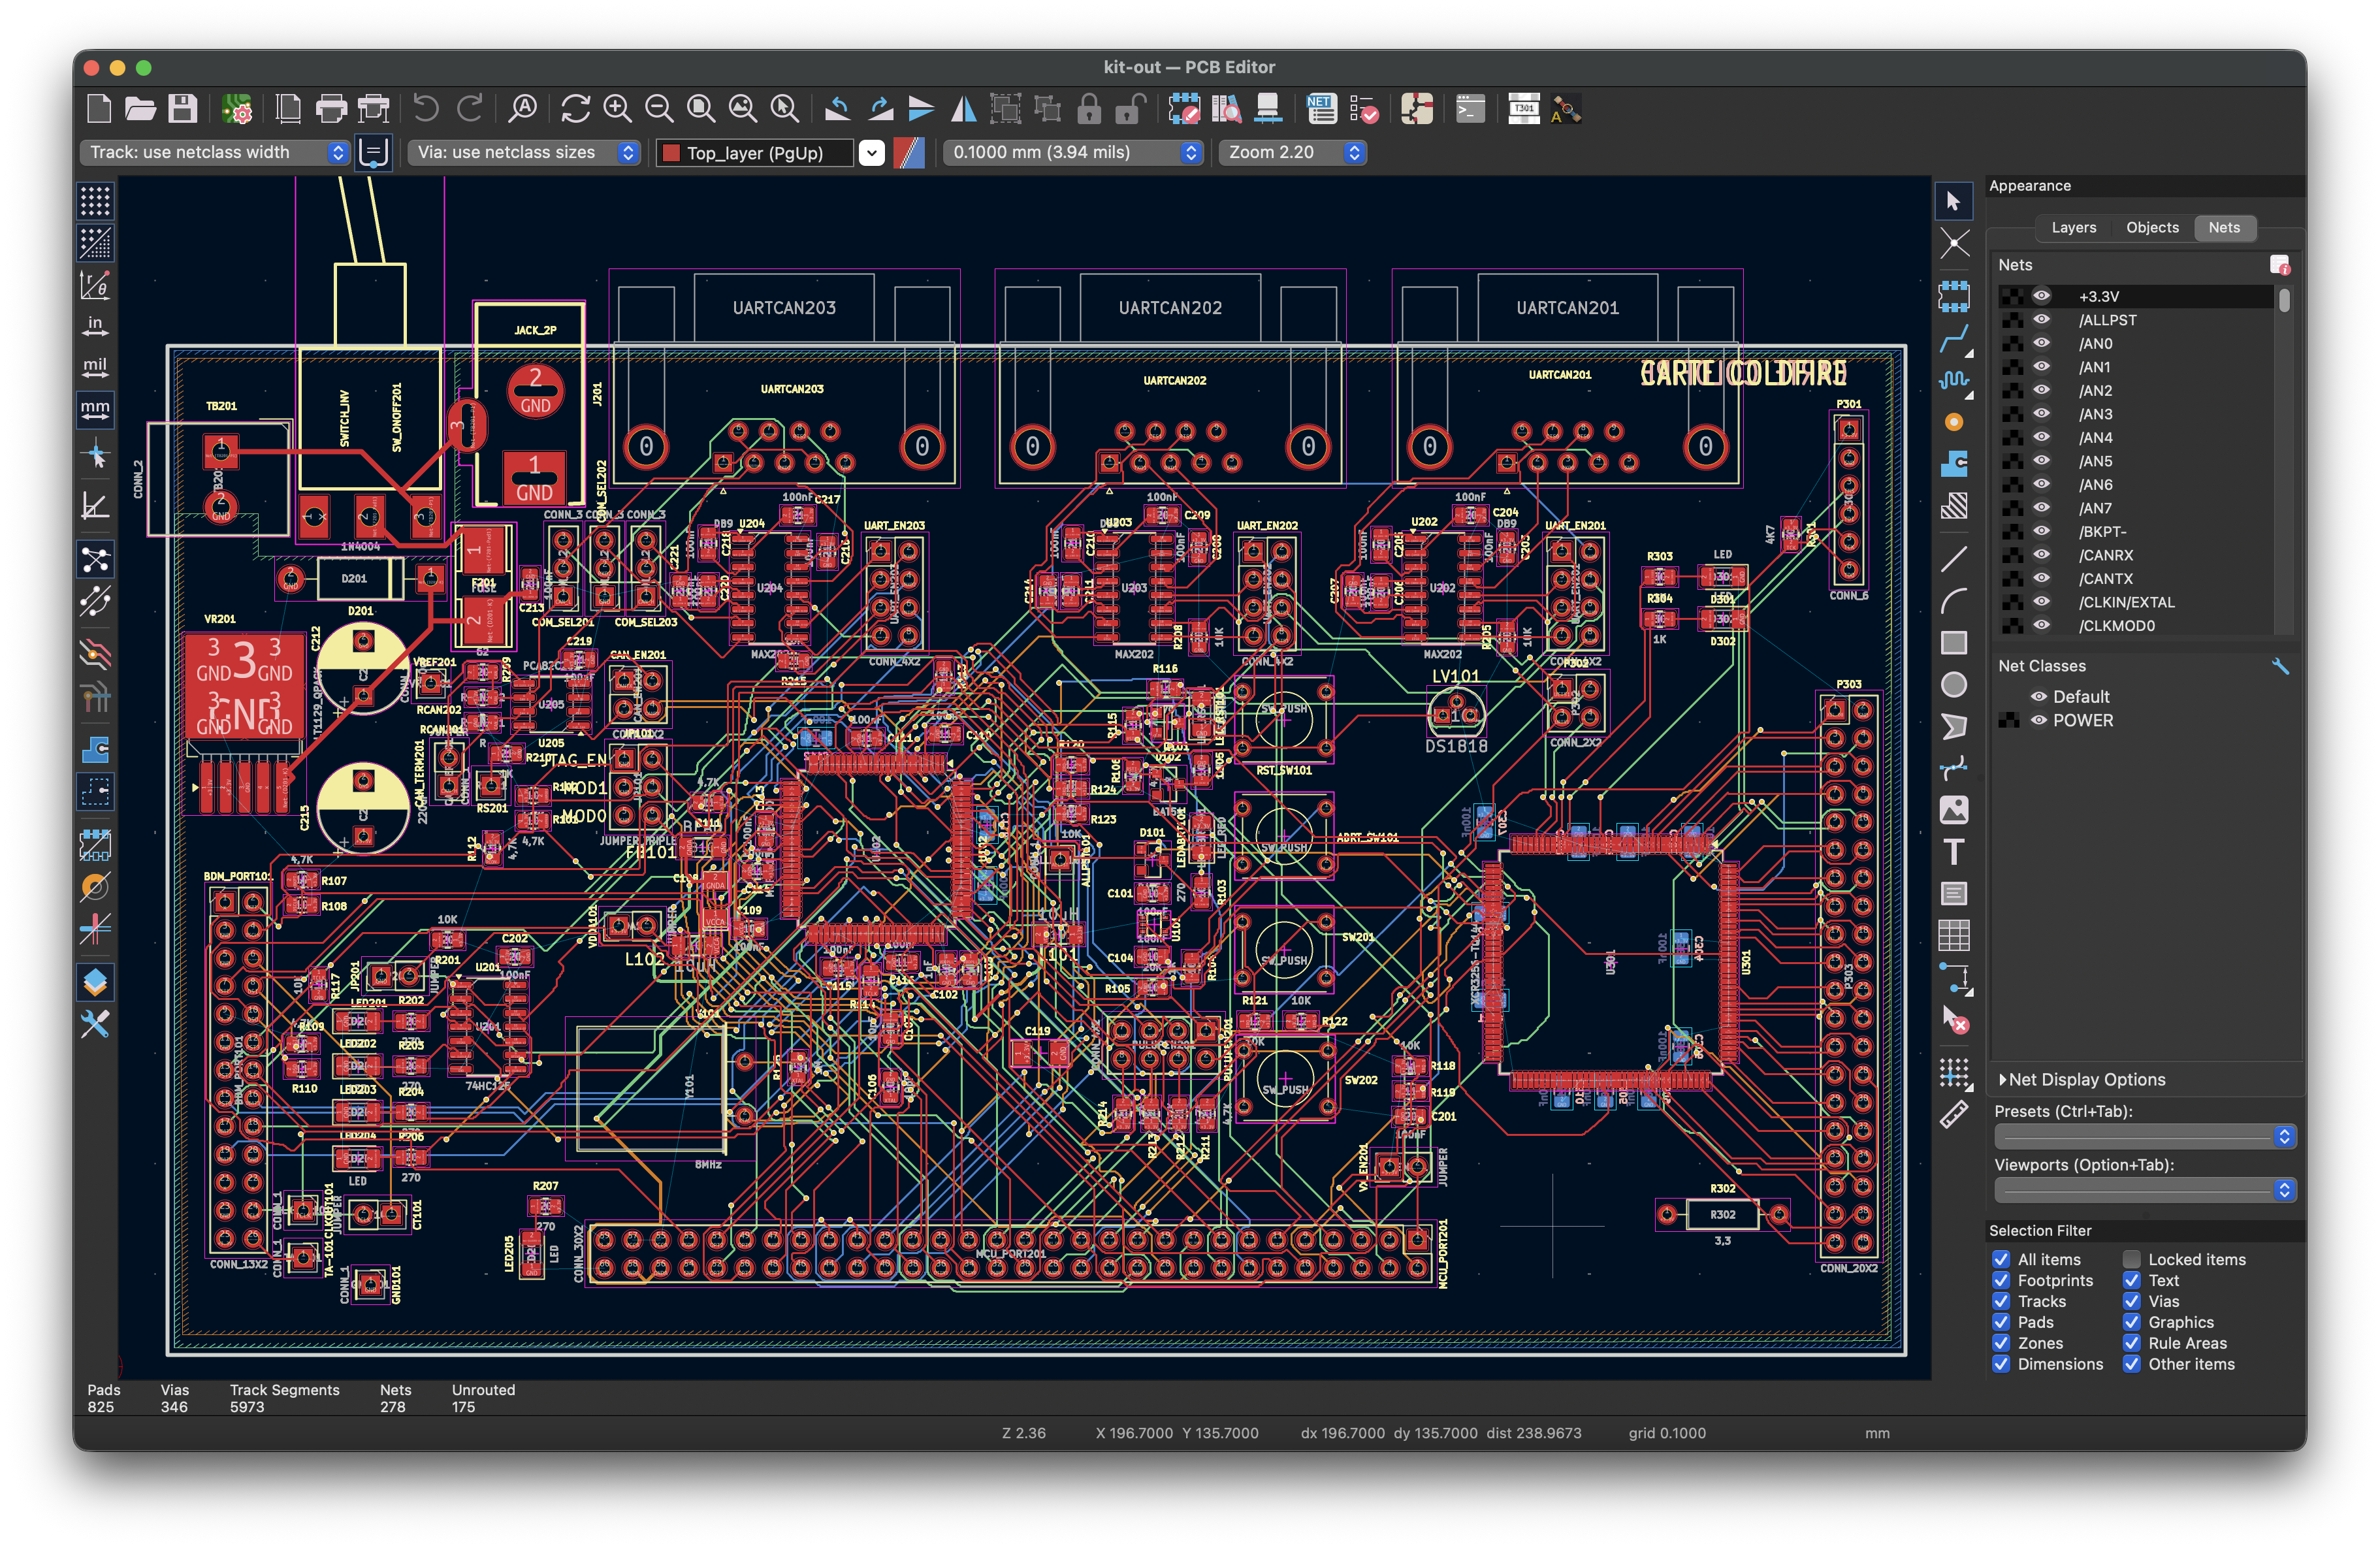Image resolution: width=2380 pixels, height=1548 pixels.
Task: Open the Track width dropdown
Action: 214,152
